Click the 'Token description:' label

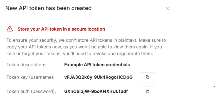[26, 65]
